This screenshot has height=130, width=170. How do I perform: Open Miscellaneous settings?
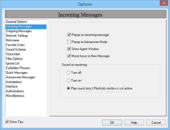click(x=26, y=96)
